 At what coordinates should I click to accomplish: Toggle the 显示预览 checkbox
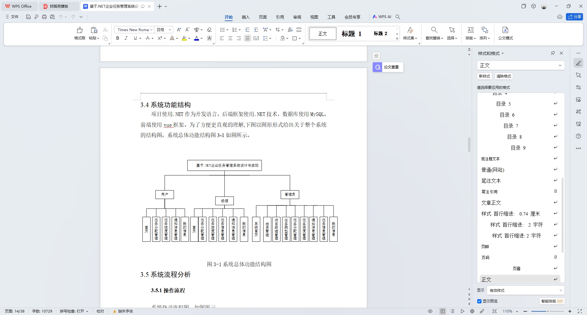[479, 301]
